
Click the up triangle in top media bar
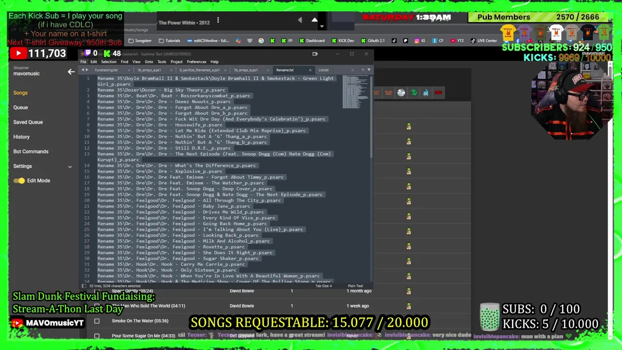(314, 20)
